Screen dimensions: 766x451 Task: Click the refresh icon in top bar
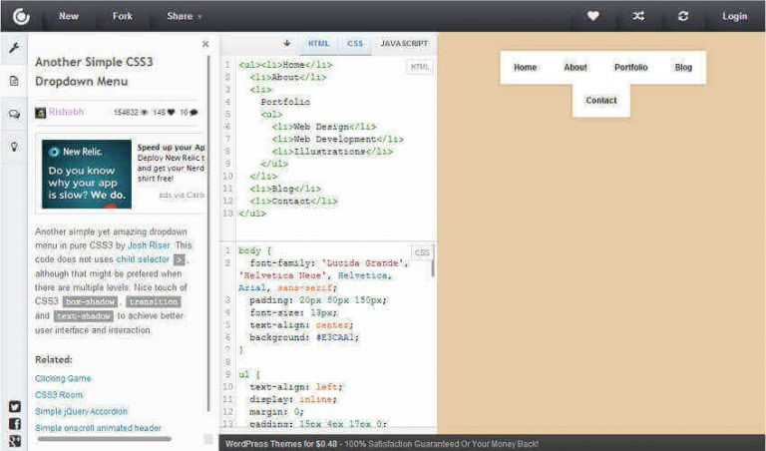[x=683, y=16]
